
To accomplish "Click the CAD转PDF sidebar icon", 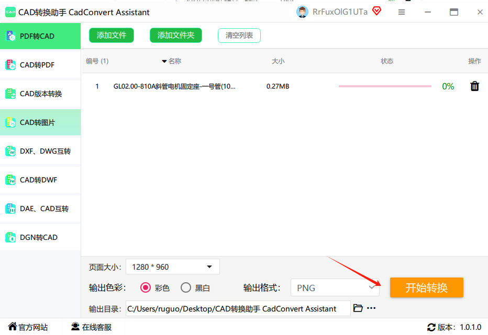I will click(10, 65).
